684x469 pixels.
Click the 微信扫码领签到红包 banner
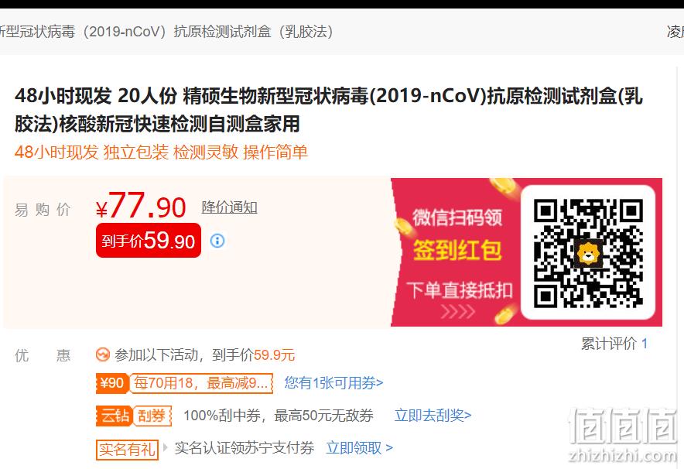526,252
